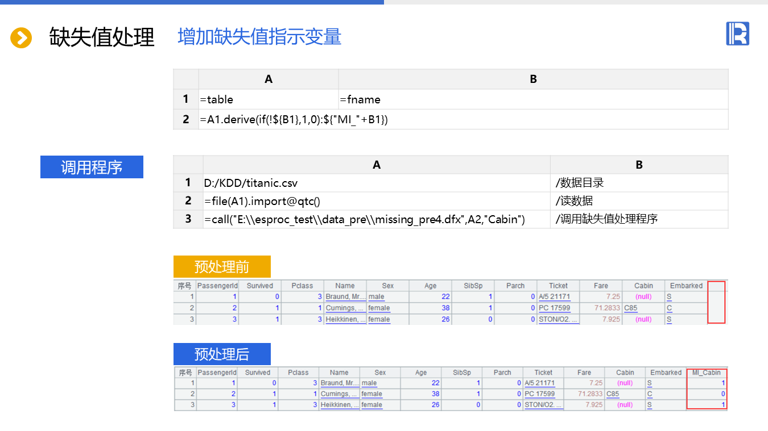
Task: Click C85 in the 预处理前 table
Action: [x=631, y=308]
